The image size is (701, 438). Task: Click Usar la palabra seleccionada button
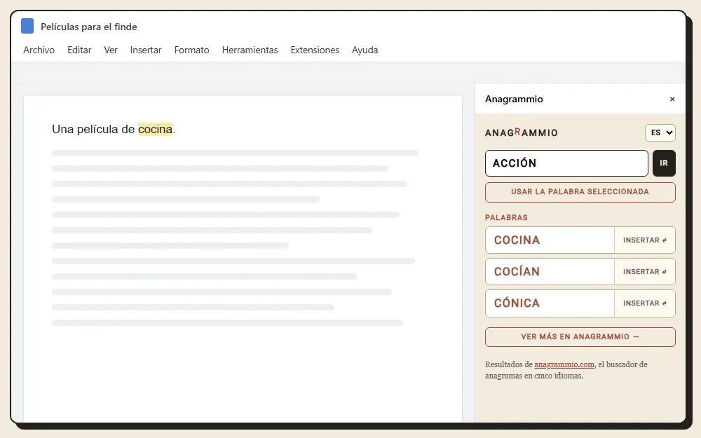click(x=580, y=192)
